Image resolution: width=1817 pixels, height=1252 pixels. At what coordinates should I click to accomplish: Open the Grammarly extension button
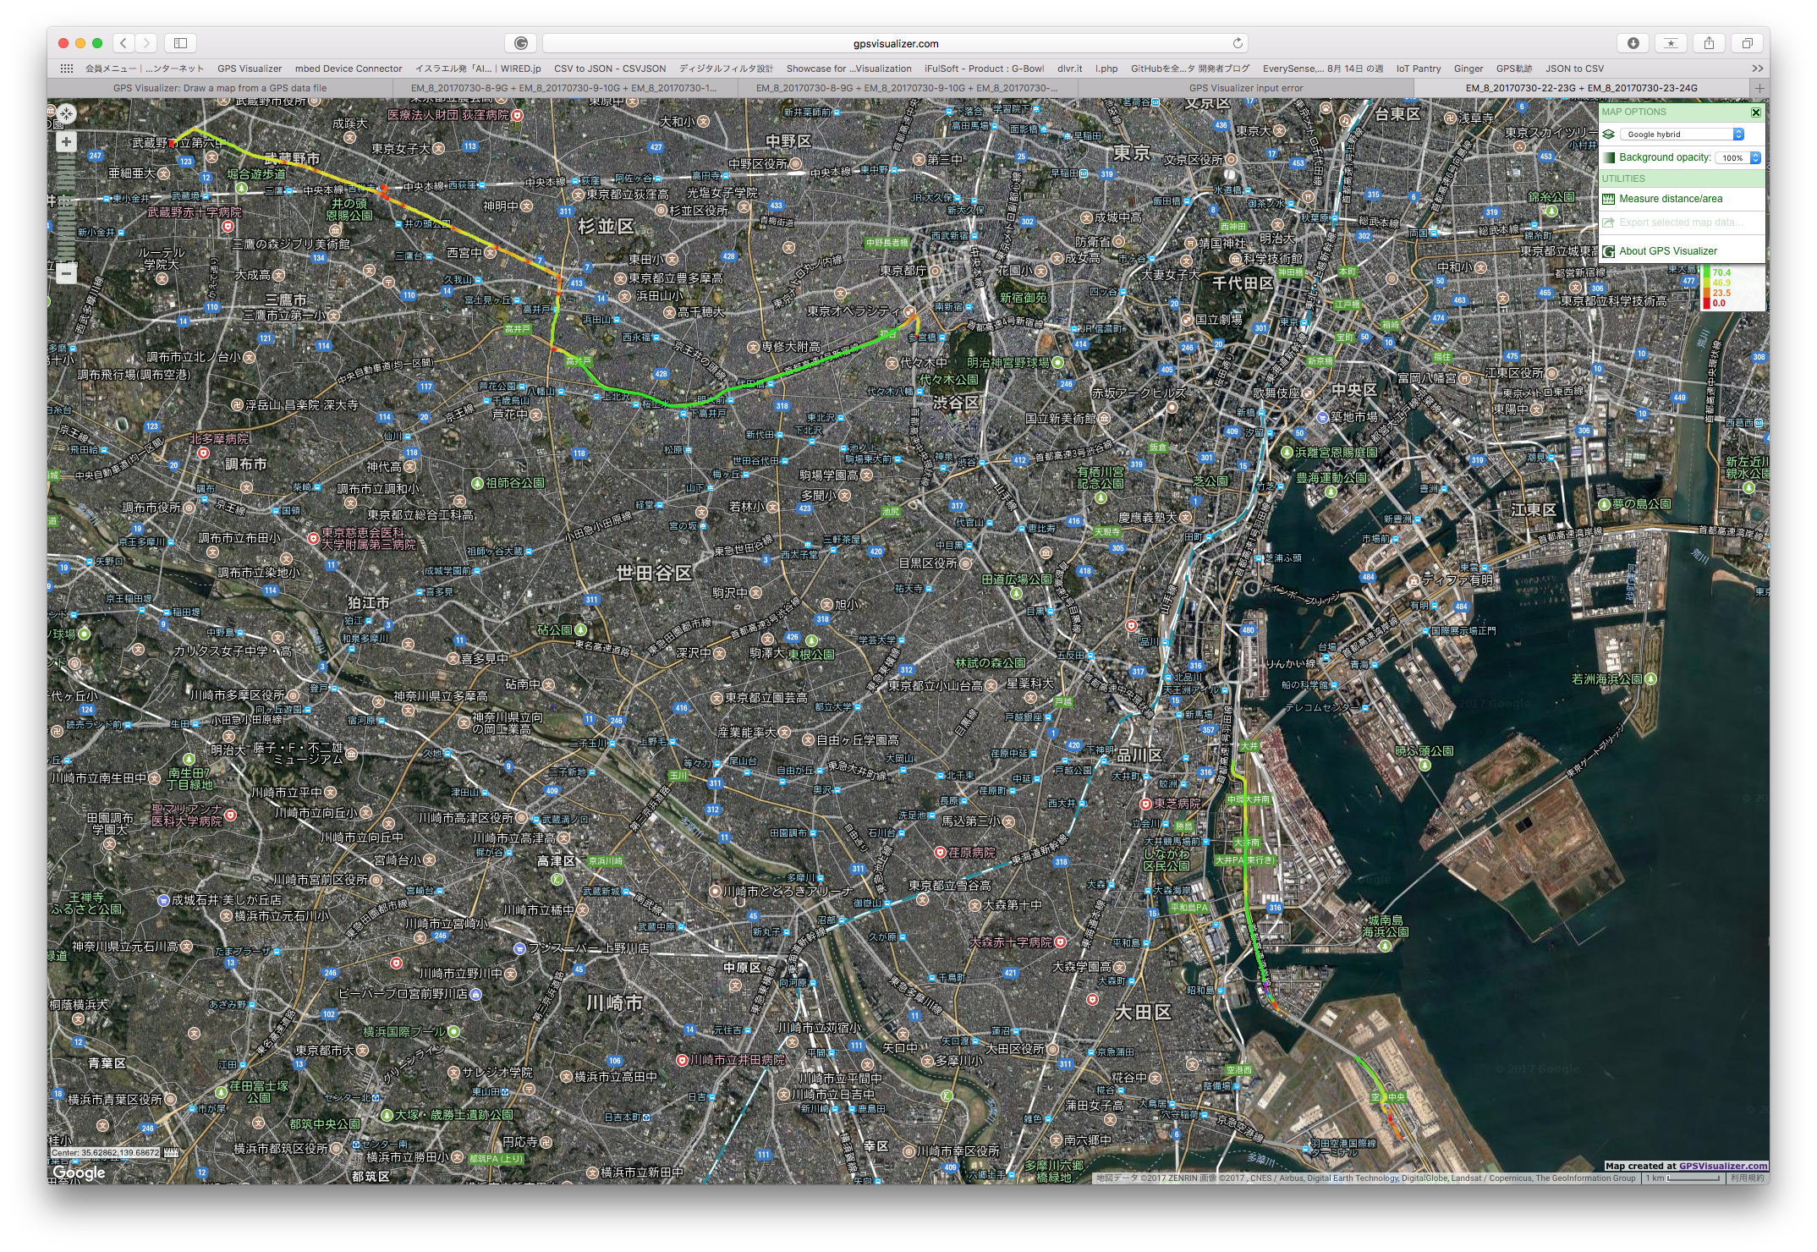tap(521, 43)
